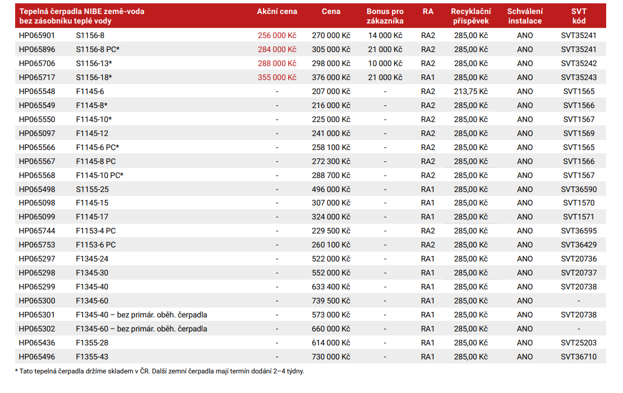Click the 'Recyklační příspěvek' column header
This screenshot has width=623, height=393.
point(470,16)
